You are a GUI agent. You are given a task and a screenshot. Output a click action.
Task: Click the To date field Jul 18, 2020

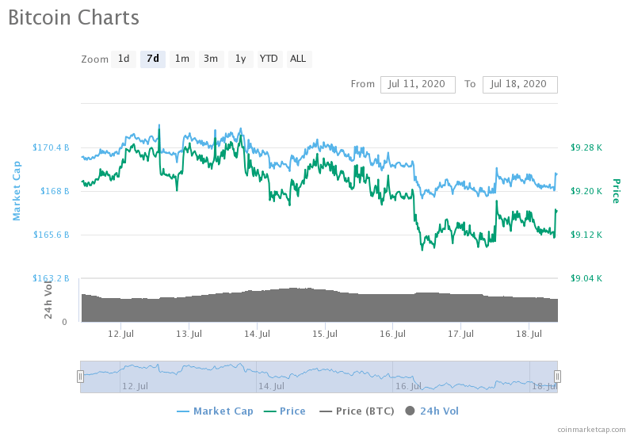[520, 85]
